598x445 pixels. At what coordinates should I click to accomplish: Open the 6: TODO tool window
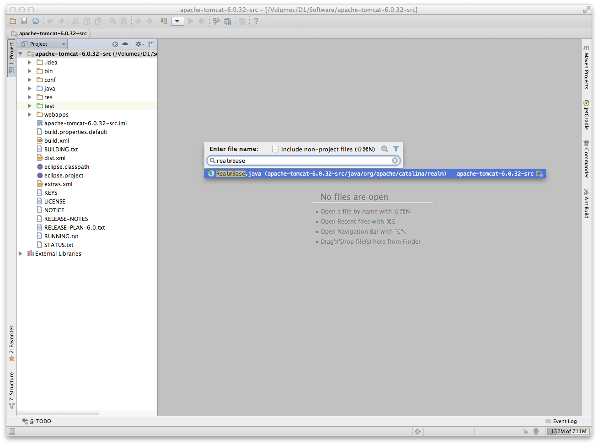(37, 421)
